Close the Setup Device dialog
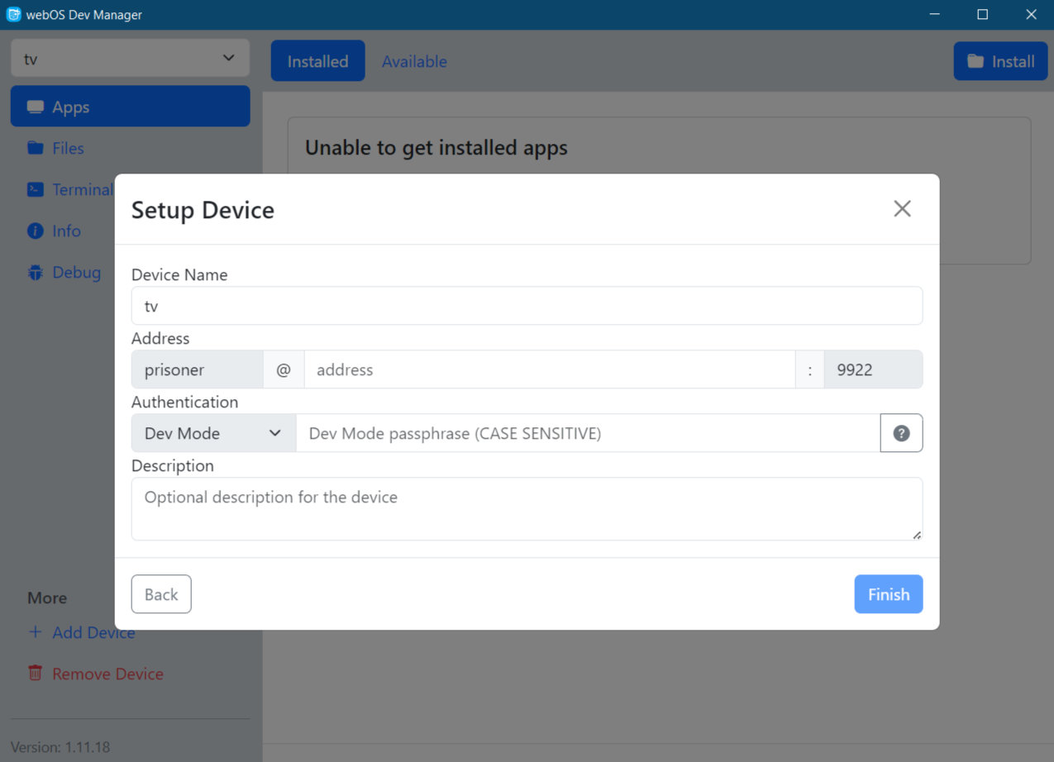The height and width of the screenshot is (762, 1054). click(902, 209)
